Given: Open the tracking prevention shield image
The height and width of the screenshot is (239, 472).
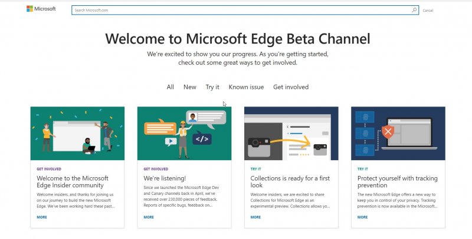Looking at the screenshot, I should [x=398, y=133].
